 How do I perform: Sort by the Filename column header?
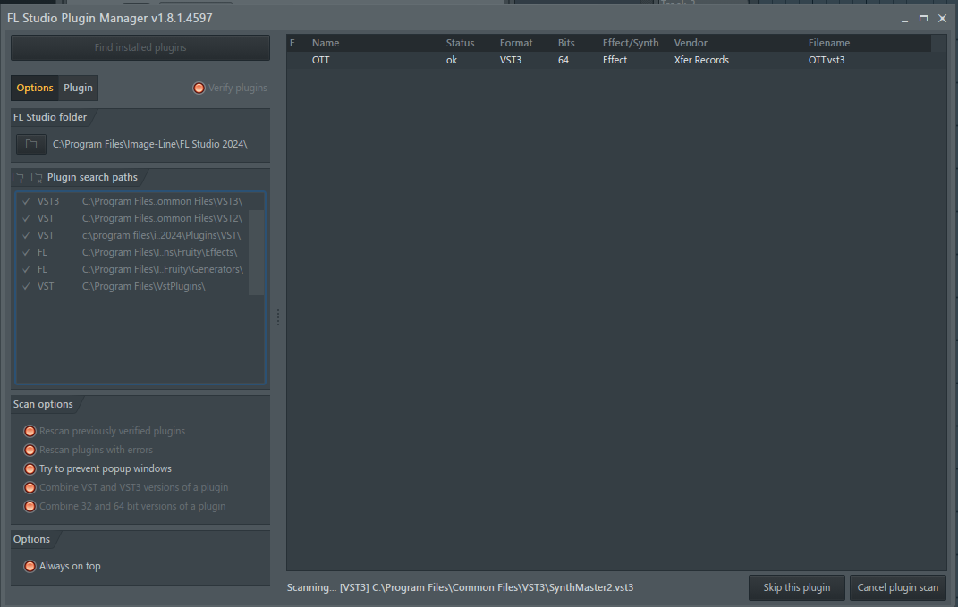click(x=829, y=43)
